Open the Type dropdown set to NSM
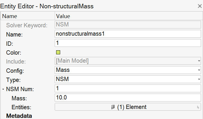The height and width of the screenshot is (119, 203). coord(128,79)
